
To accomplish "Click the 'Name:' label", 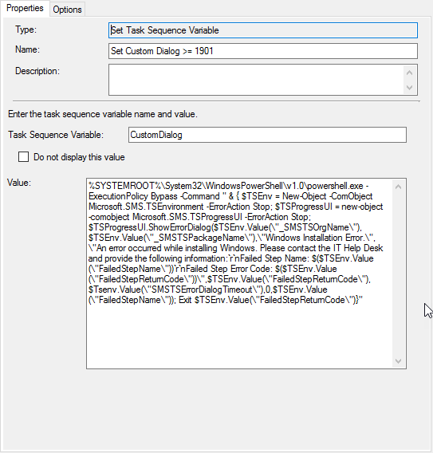I will (27, 49).
